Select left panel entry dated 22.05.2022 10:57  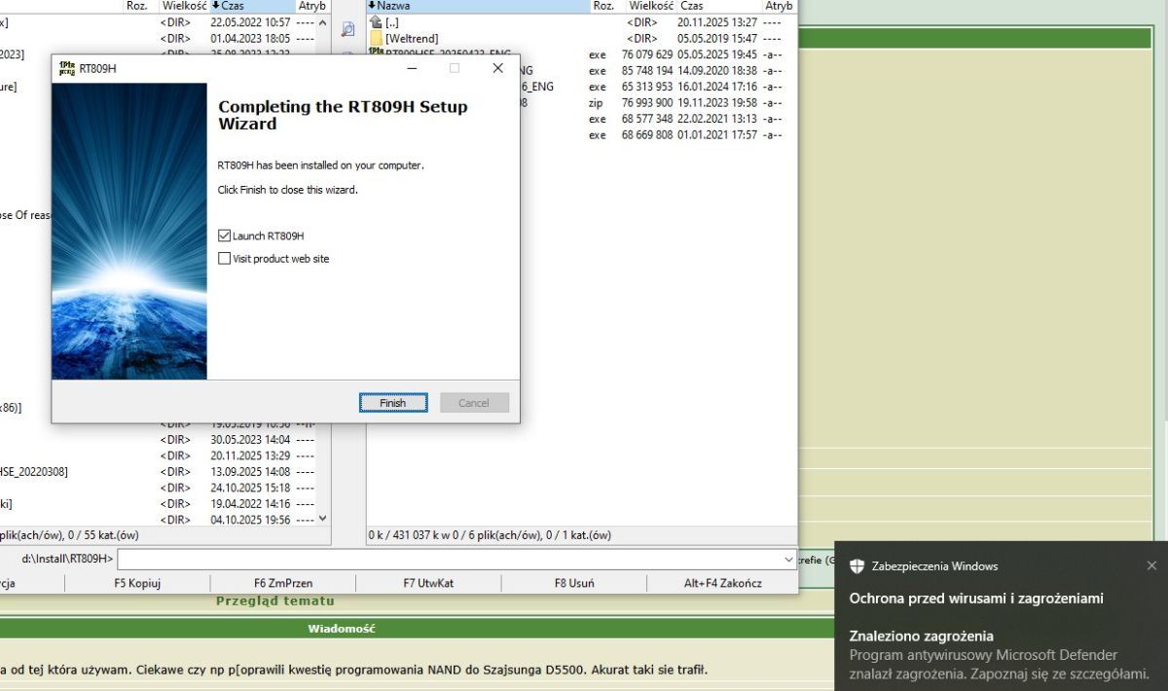pos(158,21)
